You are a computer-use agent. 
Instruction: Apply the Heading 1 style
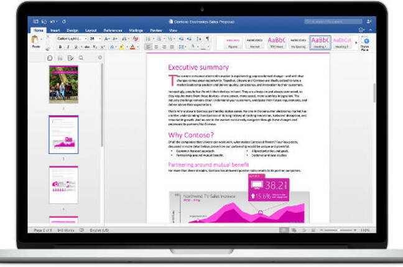click(x=320, y=42)
